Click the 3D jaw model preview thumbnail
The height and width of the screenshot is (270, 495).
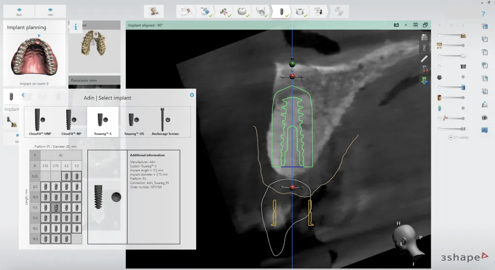pos(94,43)
